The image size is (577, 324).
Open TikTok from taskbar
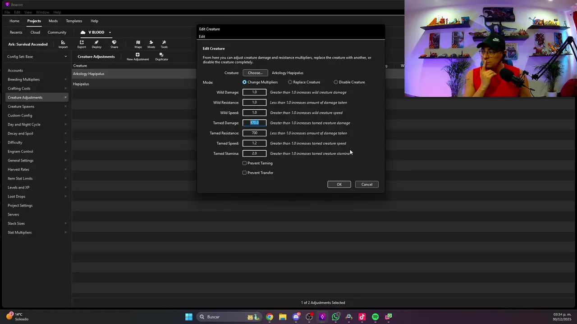click(362, 317)
